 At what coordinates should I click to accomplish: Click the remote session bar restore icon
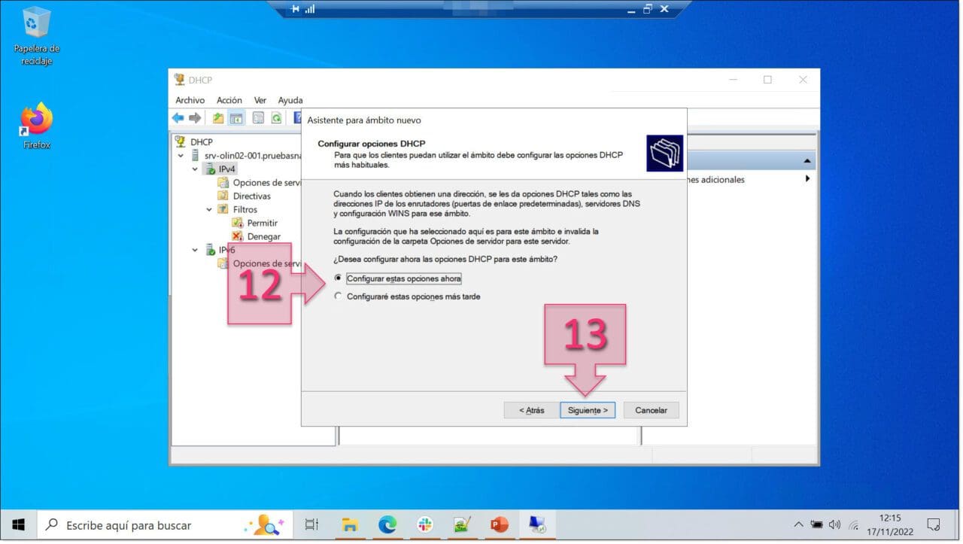(x=647, y=9)
